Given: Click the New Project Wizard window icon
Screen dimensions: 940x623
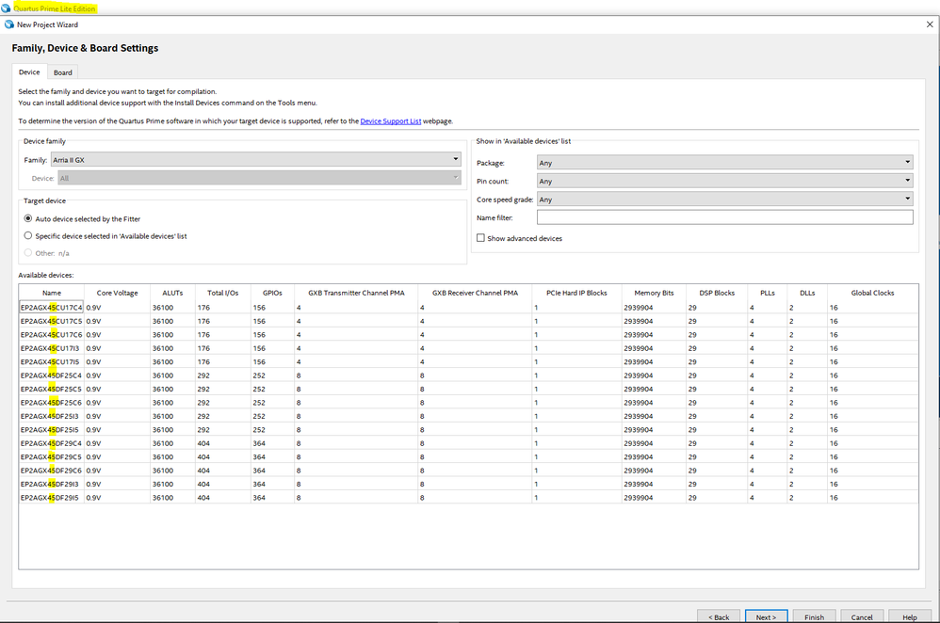Looking at the screenshot, I should pos(9,24).
